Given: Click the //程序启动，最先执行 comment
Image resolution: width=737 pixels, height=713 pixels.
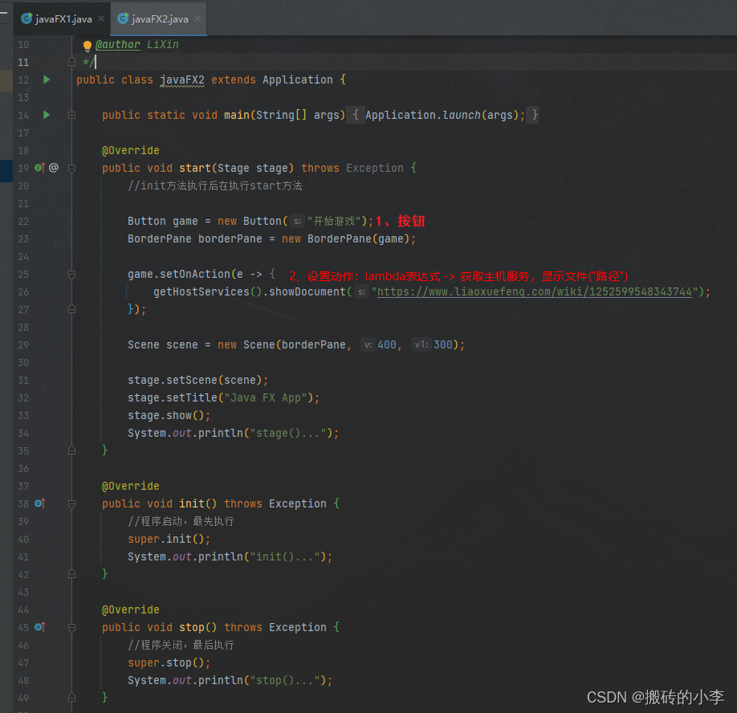Looking at the screenshot, I should click(181, 521).
